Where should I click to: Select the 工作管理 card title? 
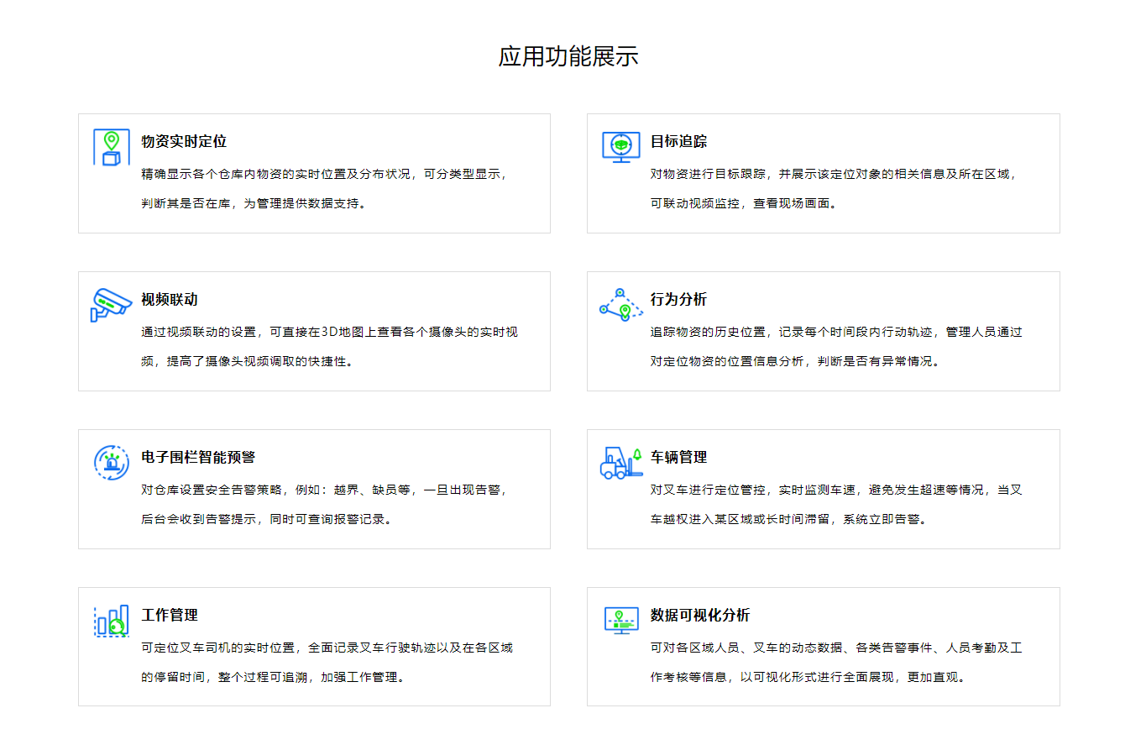point(170,616)
